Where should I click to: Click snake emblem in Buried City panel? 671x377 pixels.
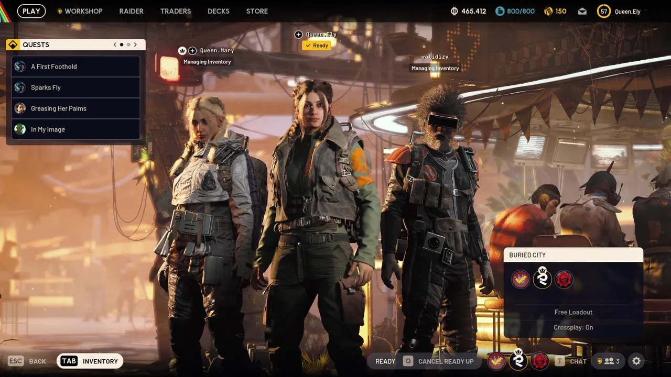click(x=543, y=278)
